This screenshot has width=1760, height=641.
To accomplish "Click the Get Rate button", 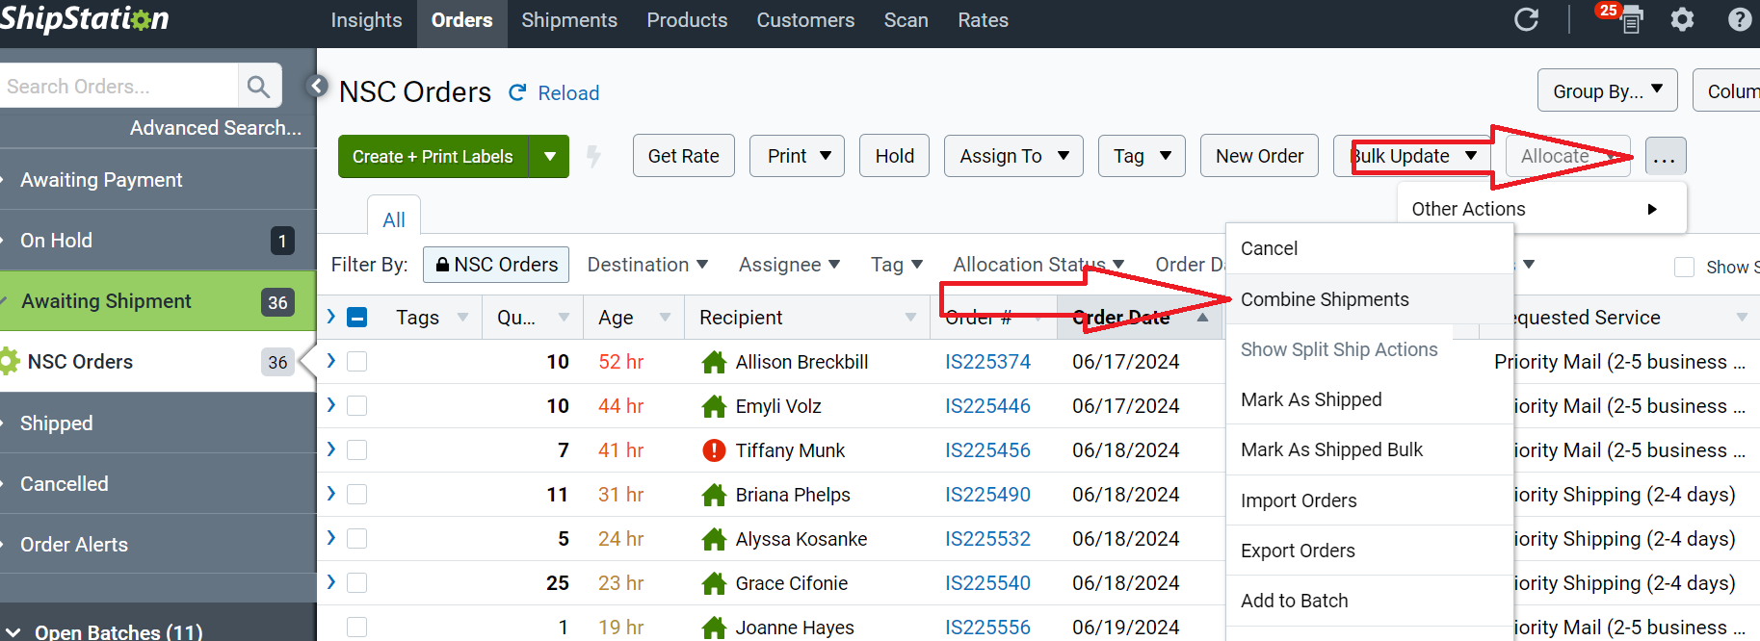I will point(683,156).
